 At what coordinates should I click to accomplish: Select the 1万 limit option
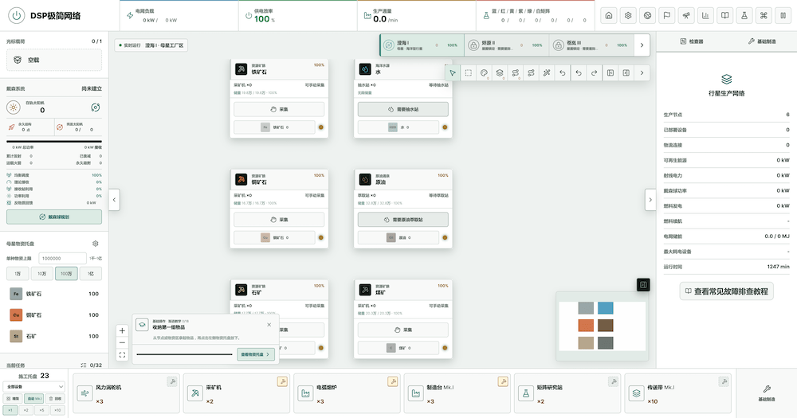[x=18, y=274]
